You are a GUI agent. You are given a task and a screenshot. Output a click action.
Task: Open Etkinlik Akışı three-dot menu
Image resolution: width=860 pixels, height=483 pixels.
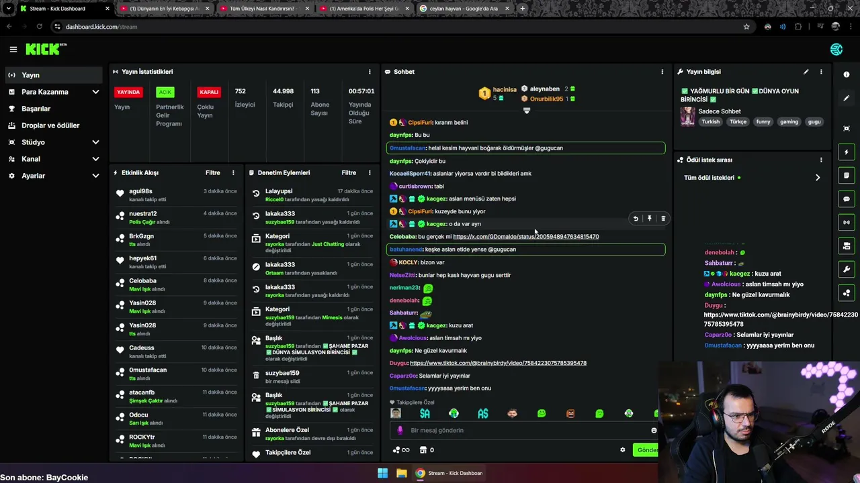[x=233, y=172]
